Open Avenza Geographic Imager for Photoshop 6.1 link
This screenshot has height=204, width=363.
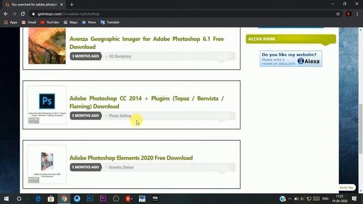146,43
